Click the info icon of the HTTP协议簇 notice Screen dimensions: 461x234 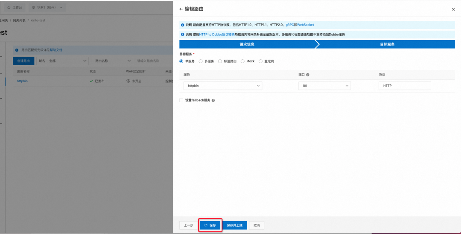[x=183, y=25]
